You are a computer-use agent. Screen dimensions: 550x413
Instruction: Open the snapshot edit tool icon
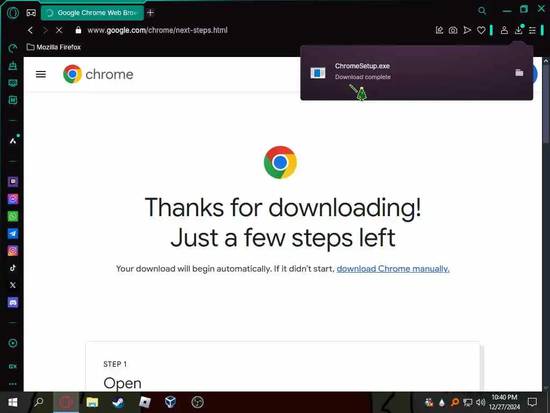coord(439,30)
